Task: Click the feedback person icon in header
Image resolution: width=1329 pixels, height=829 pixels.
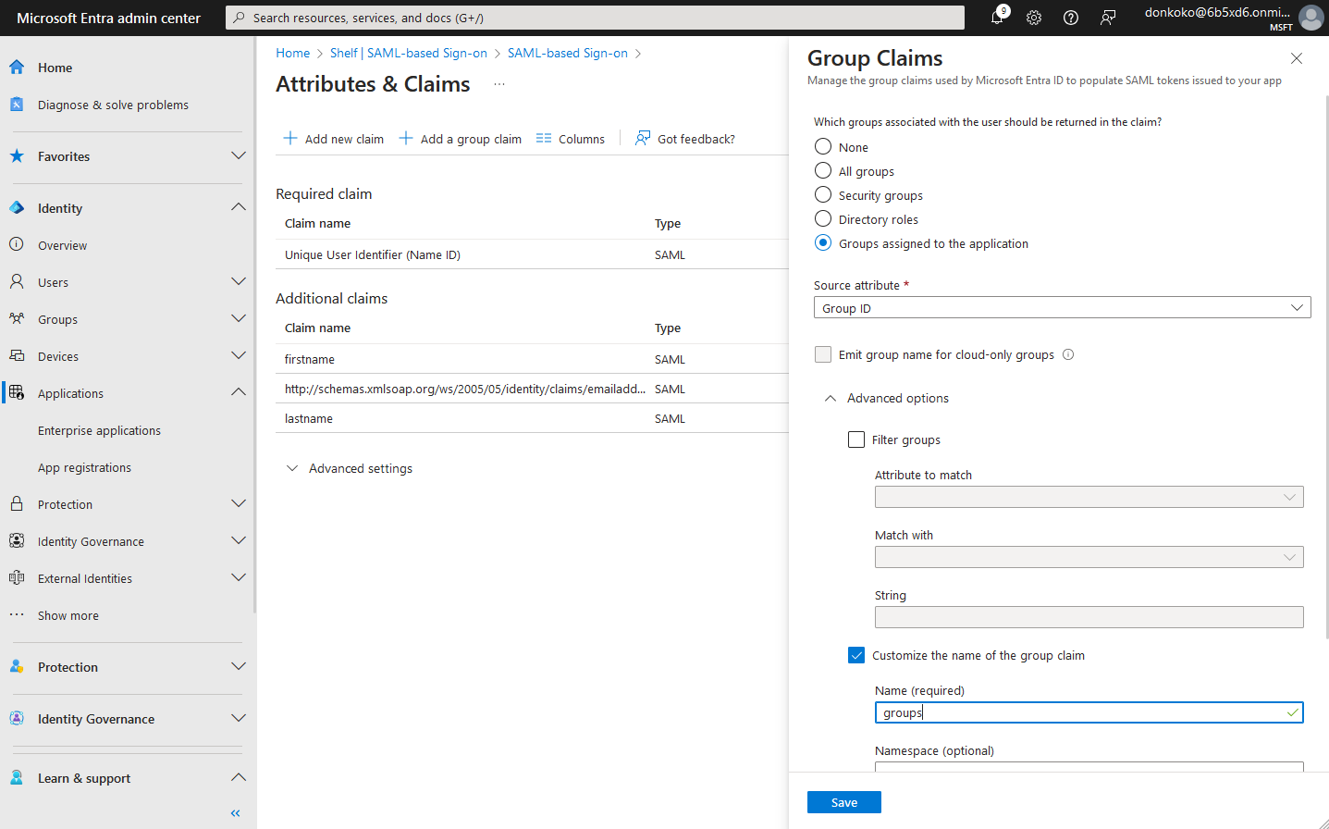Action: point(1108,18)
